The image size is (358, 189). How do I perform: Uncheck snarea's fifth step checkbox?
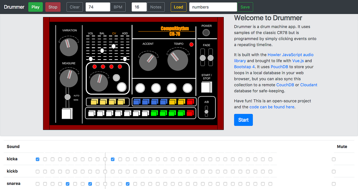click(67, 184)
